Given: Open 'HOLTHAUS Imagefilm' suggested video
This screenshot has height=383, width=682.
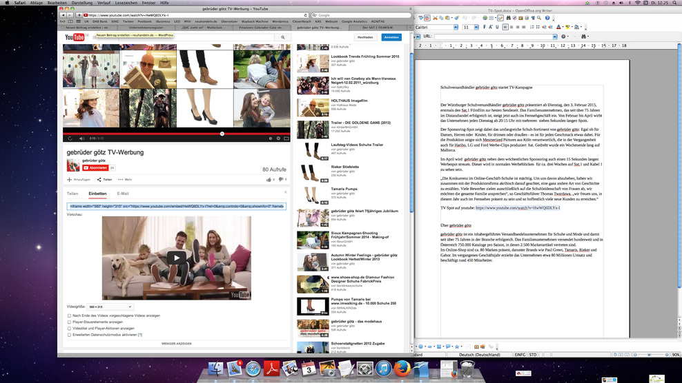Looking at the screenshot, I should pyautogui.click(x=349, y=101).
